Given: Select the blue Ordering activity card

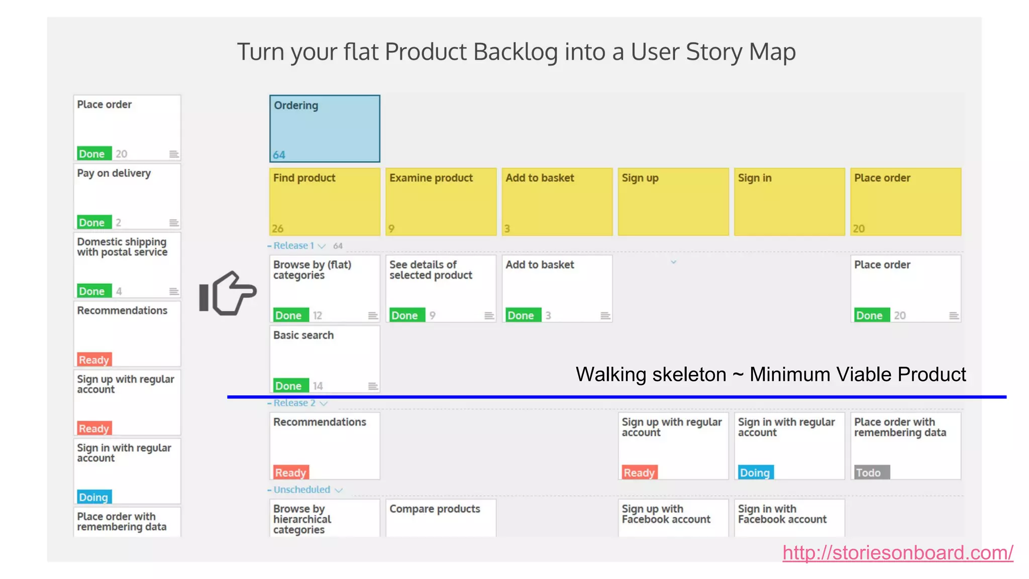Looking at the screenshot, I should 325,129.
